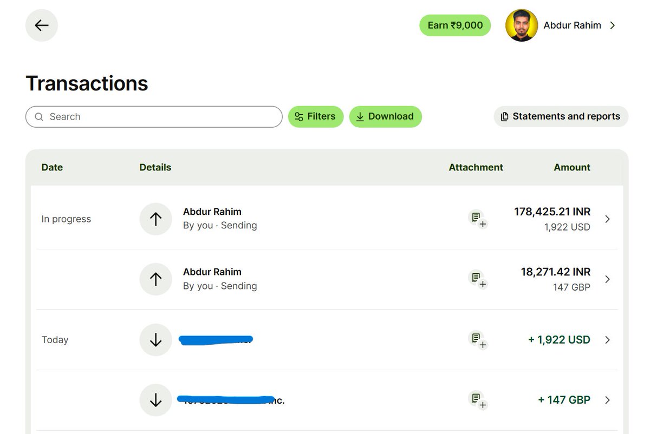Click the Date column header
The image size is (650, 434).
52,167
